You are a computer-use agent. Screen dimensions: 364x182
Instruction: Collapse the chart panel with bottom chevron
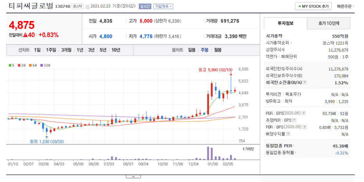click(133, 177)
